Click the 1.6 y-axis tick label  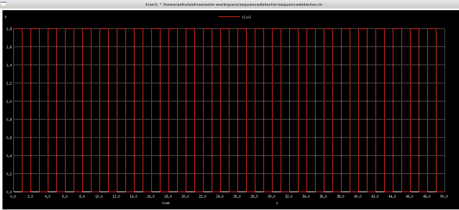[9, 47]
